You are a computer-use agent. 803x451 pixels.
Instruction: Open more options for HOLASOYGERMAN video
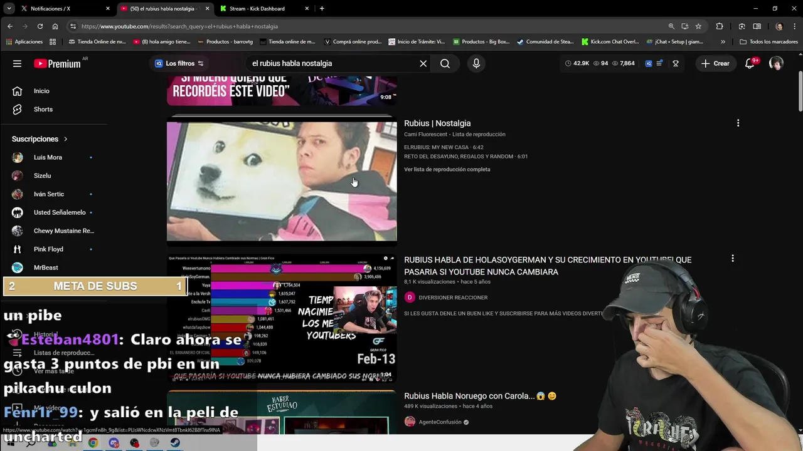[732, 258]
